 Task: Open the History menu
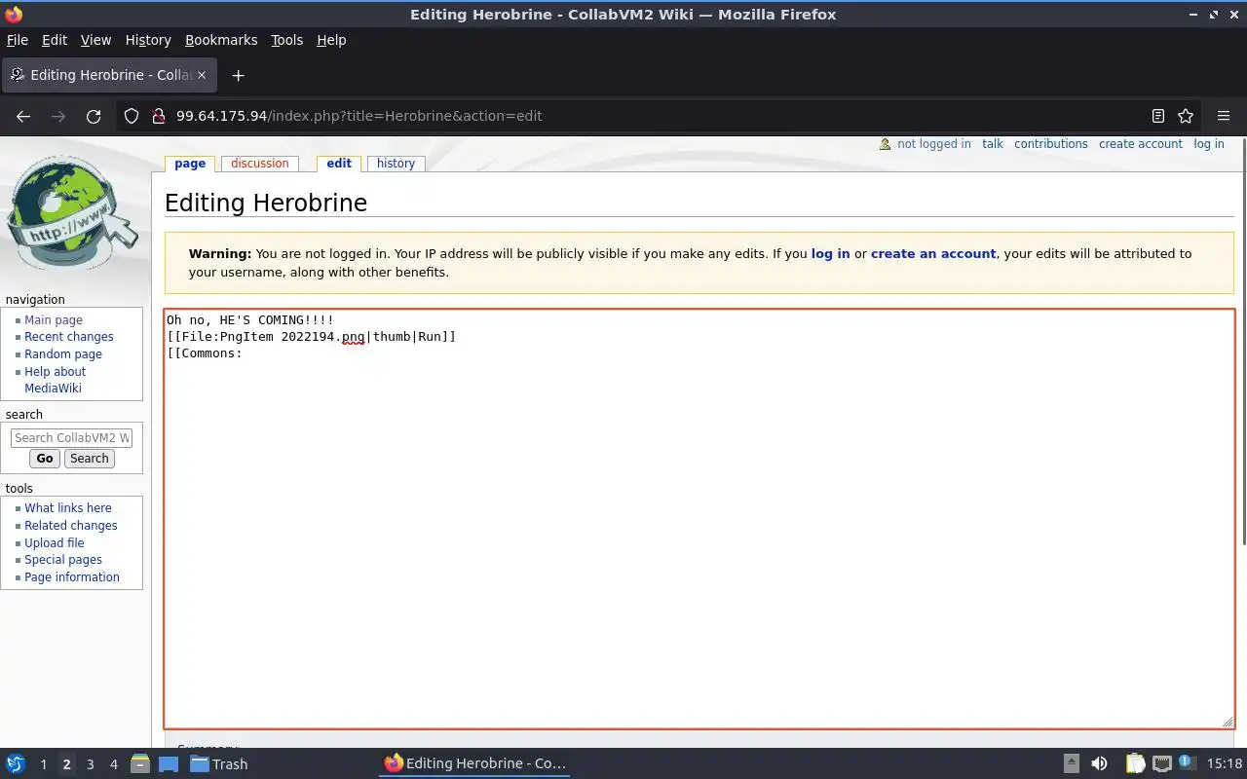point(148,40)
